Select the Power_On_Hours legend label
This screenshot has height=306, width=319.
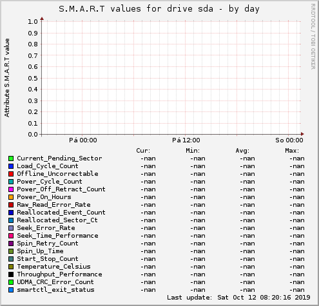click(44, 197)
